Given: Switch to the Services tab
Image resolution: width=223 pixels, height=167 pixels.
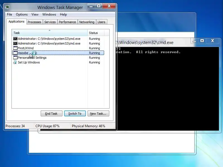Looking at the screenshot, I should pyautogui.click(x=50, y=22).
